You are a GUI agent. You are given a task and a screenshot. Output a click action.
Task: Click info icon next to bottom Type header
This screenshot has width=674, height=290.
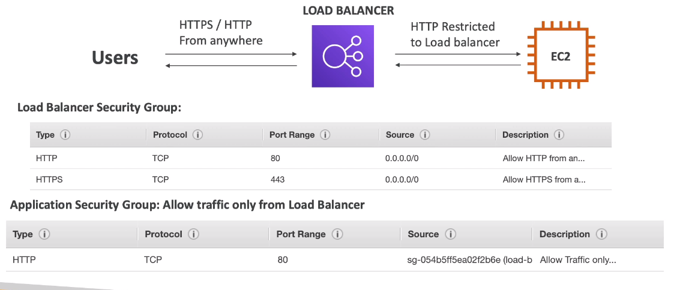44,234
